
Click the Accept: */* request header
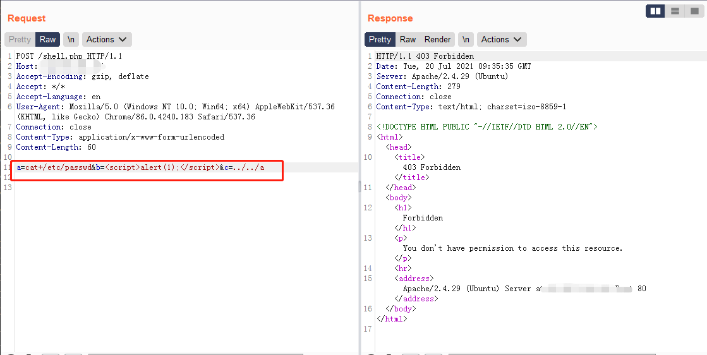click(x=40, y=87)
